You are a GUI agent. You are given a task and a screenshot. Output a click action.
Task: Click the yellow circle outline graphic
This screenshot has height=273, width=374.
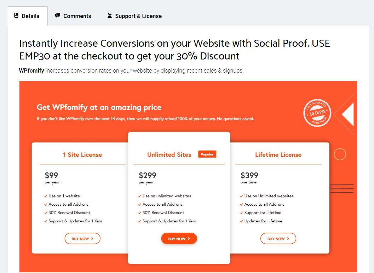tap(340, 154)
